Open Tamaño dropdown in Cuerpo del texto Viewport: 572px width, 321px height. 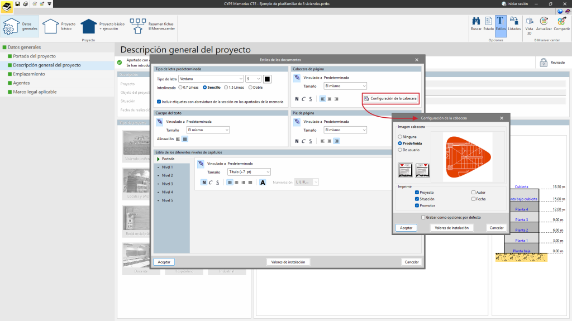[208, 130]
